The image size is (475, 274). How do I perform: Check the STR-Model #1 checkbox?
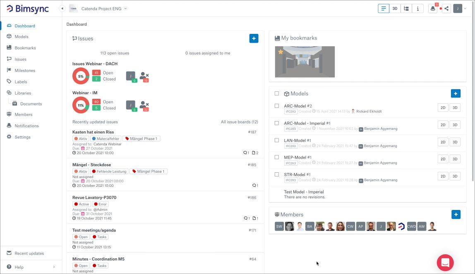[x=276, y=174]
